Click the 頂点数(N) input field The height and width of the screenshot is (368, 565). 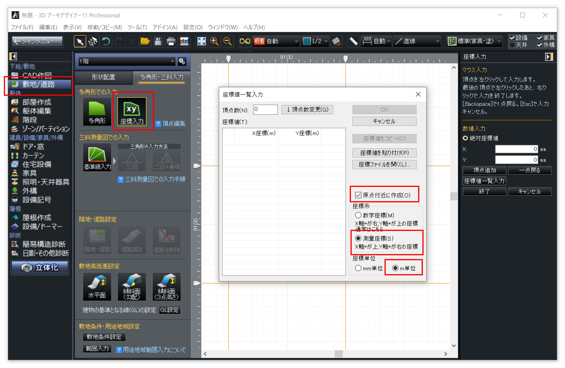265,110
